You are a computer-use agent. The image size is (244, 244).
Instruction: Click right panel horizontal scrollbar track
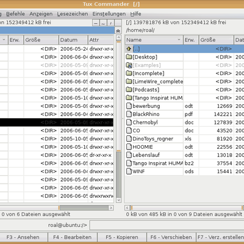(x=187, y=208)
